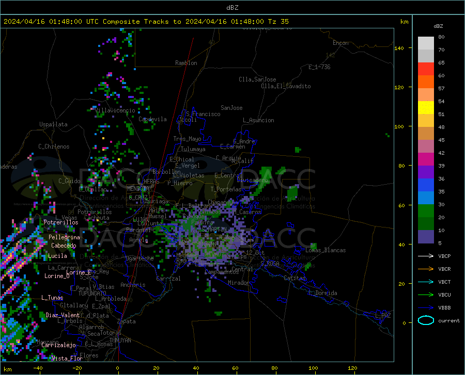Click the L_Dormida label

322,293
